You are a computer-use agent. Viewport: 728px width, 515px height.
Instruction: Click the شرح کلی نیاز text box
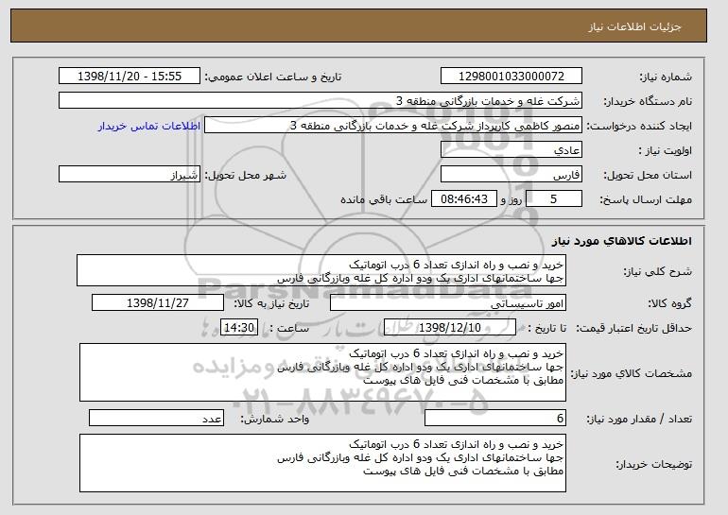tap(321, 270)
